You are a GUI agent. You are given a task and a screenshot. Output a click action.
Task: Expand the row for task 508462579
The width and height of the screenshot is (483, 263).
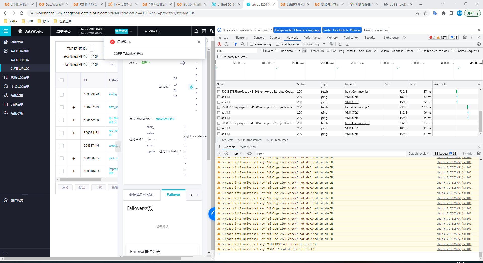(74, 107)
